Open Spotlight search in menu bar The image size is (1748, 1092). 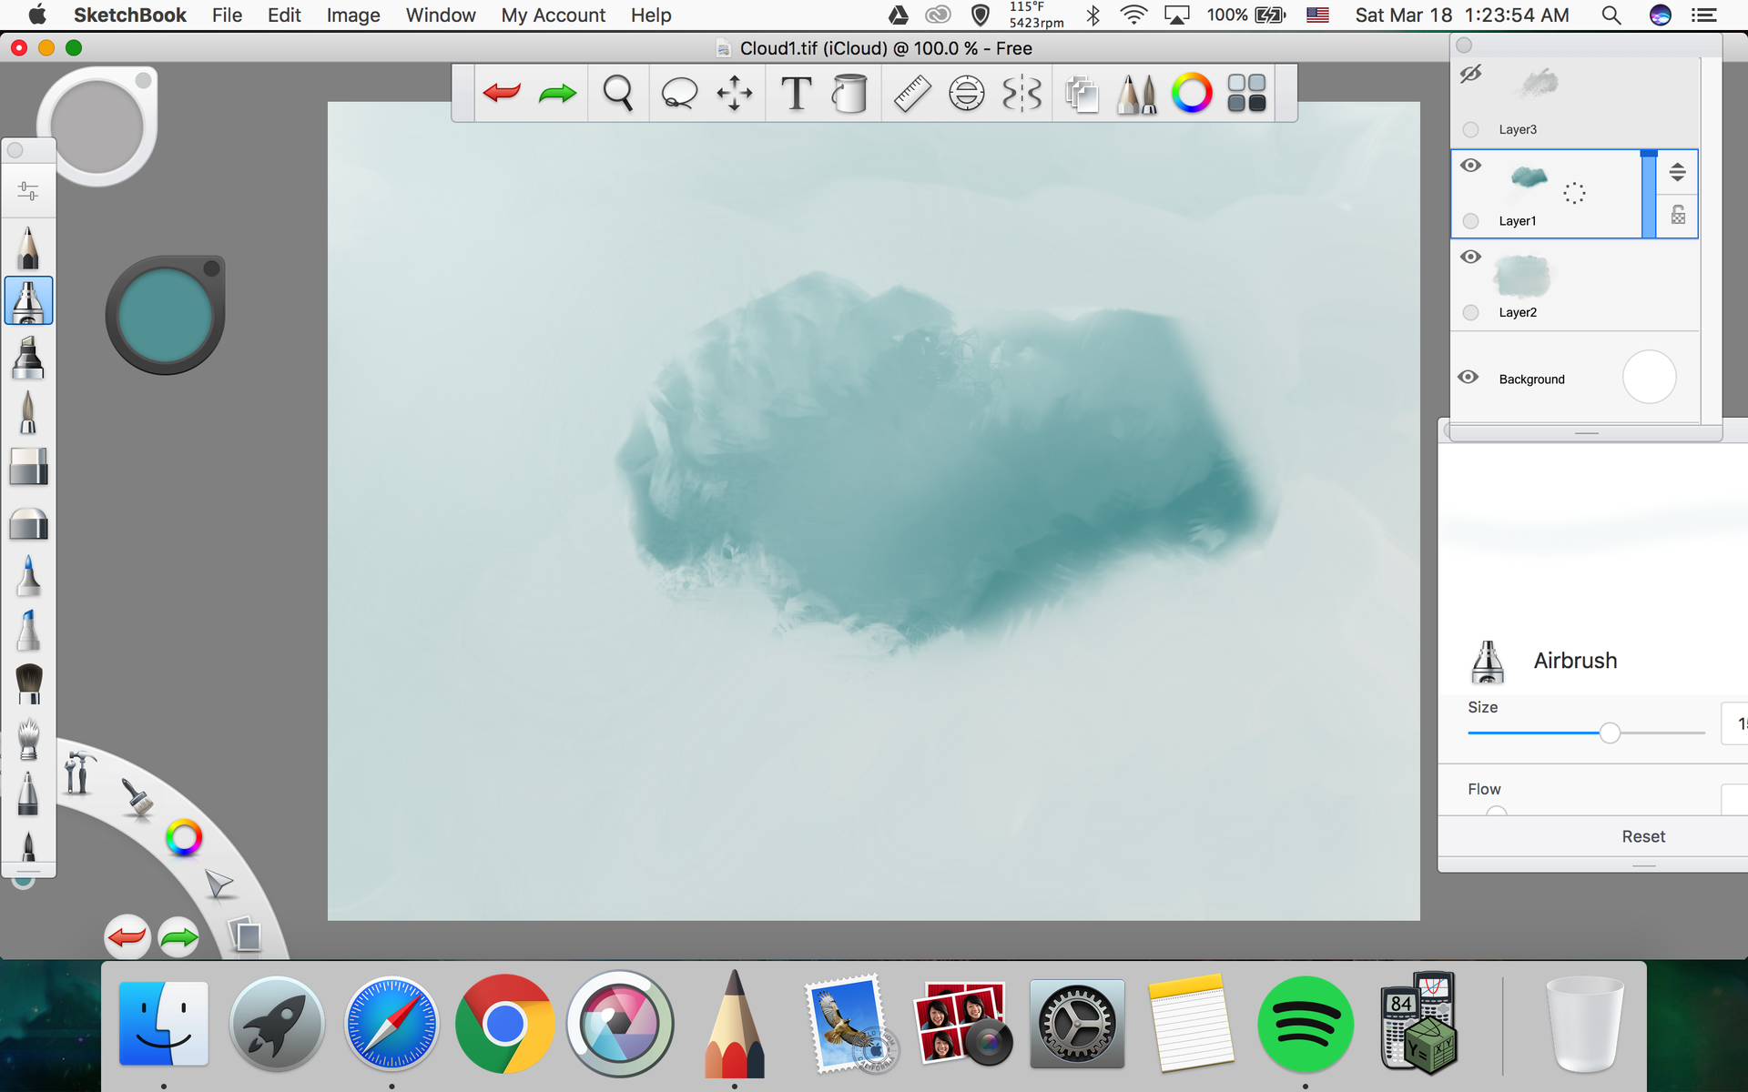(1611, 15)
